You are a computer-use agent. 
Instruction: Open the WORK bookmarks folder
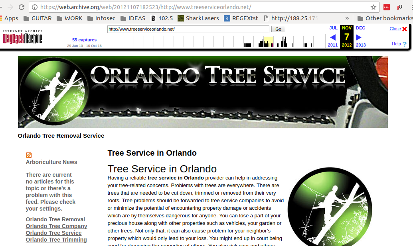coord(69,18)
